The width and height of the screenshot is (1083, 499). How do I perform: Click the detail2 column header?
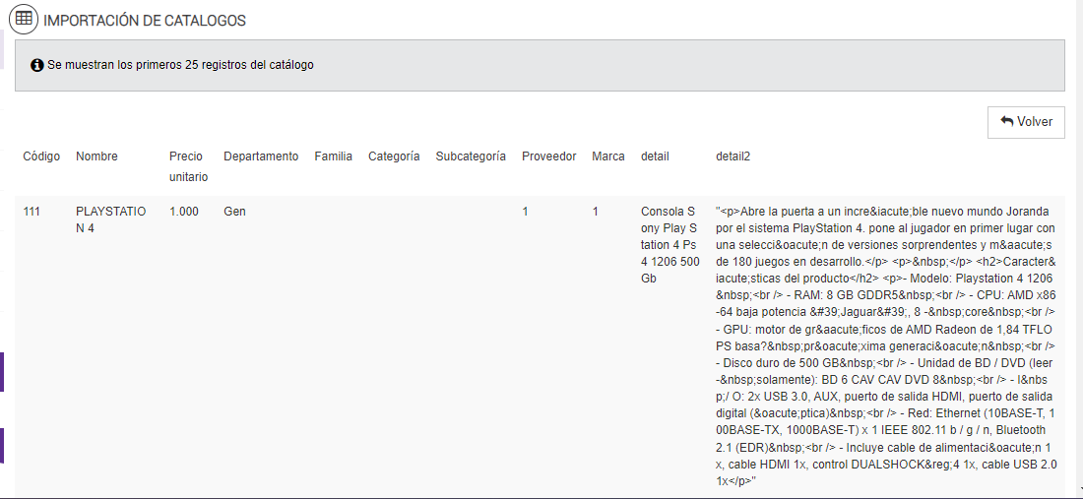point(733,156)
